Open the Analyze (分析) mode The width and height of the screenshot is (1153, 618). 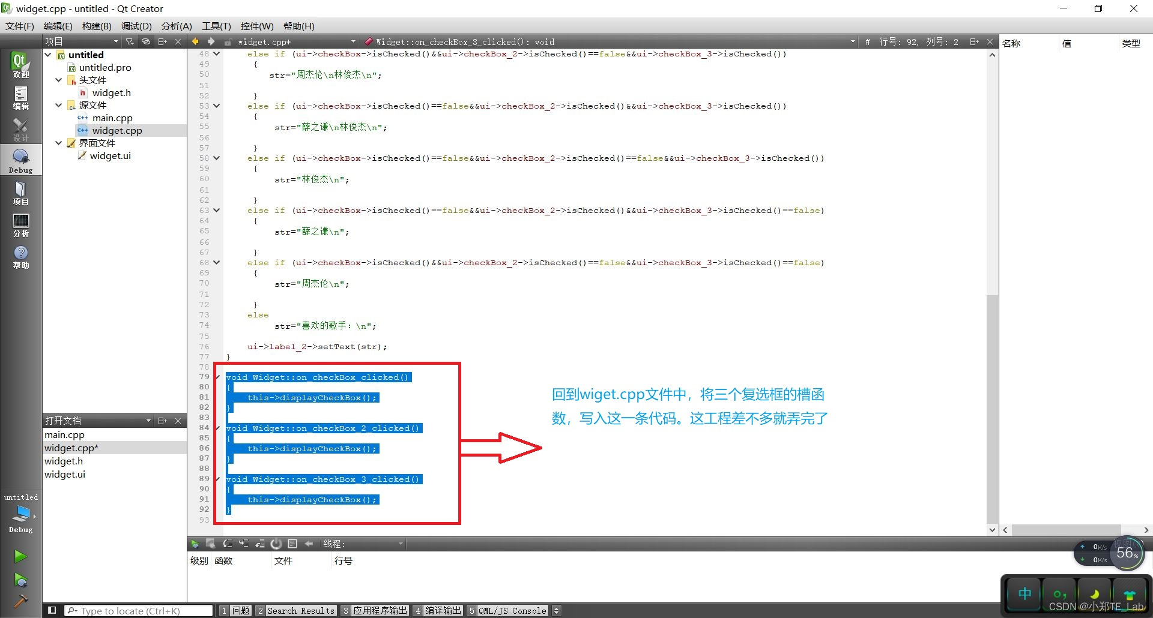point(20,224)
